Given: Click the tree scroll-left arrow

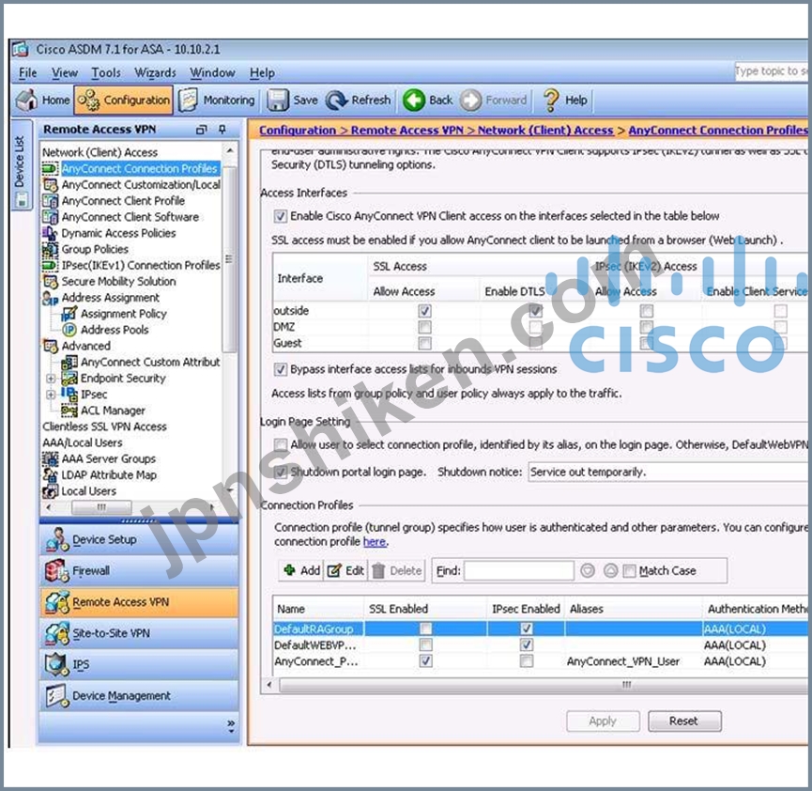Looking at the screenshot, I should 49,507.
